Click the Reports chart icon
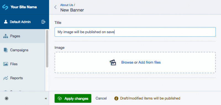This screenshot has width=221, height=105. tap(6, 78)
